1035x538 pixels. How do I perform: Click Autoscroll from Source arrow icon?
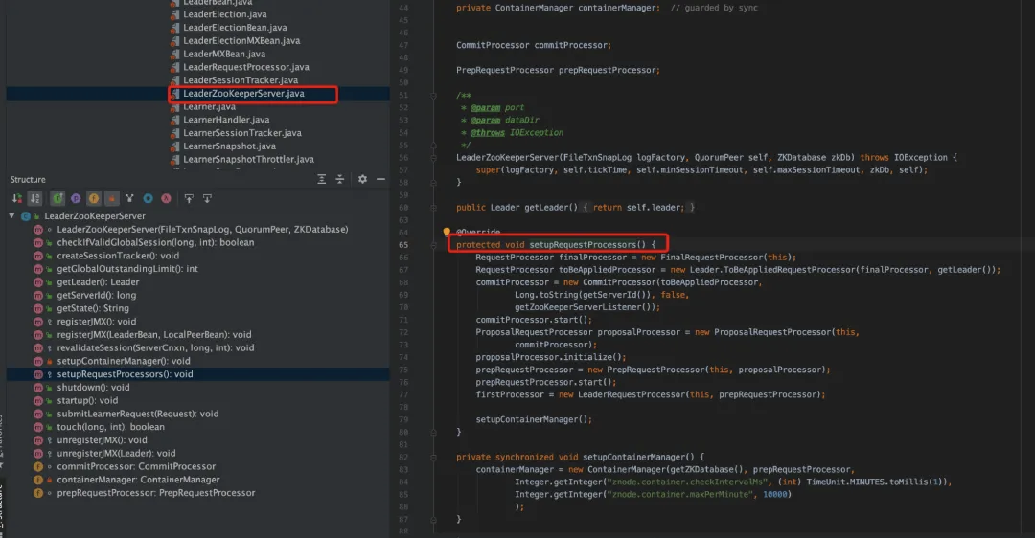point(205,198)
